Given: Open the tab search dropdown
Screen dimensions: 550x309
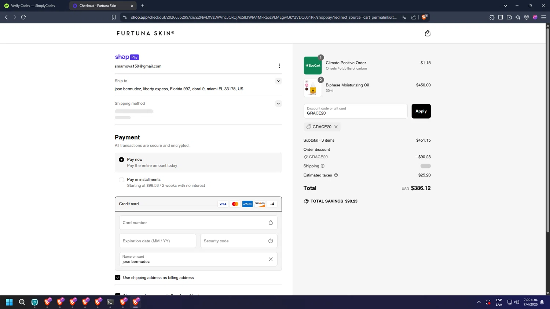Looking at the screenshot, I should (505, 6).
